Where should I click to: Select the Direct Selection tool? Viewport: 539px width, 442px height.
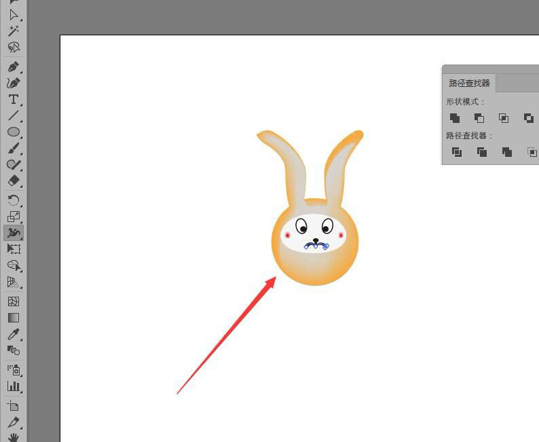tap(14, 15)
